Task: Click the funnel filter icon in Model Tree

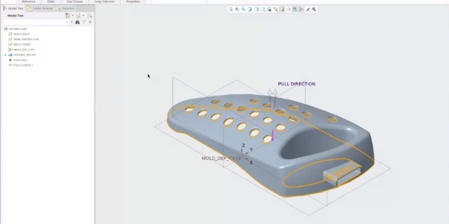Action: coord(84,22)
